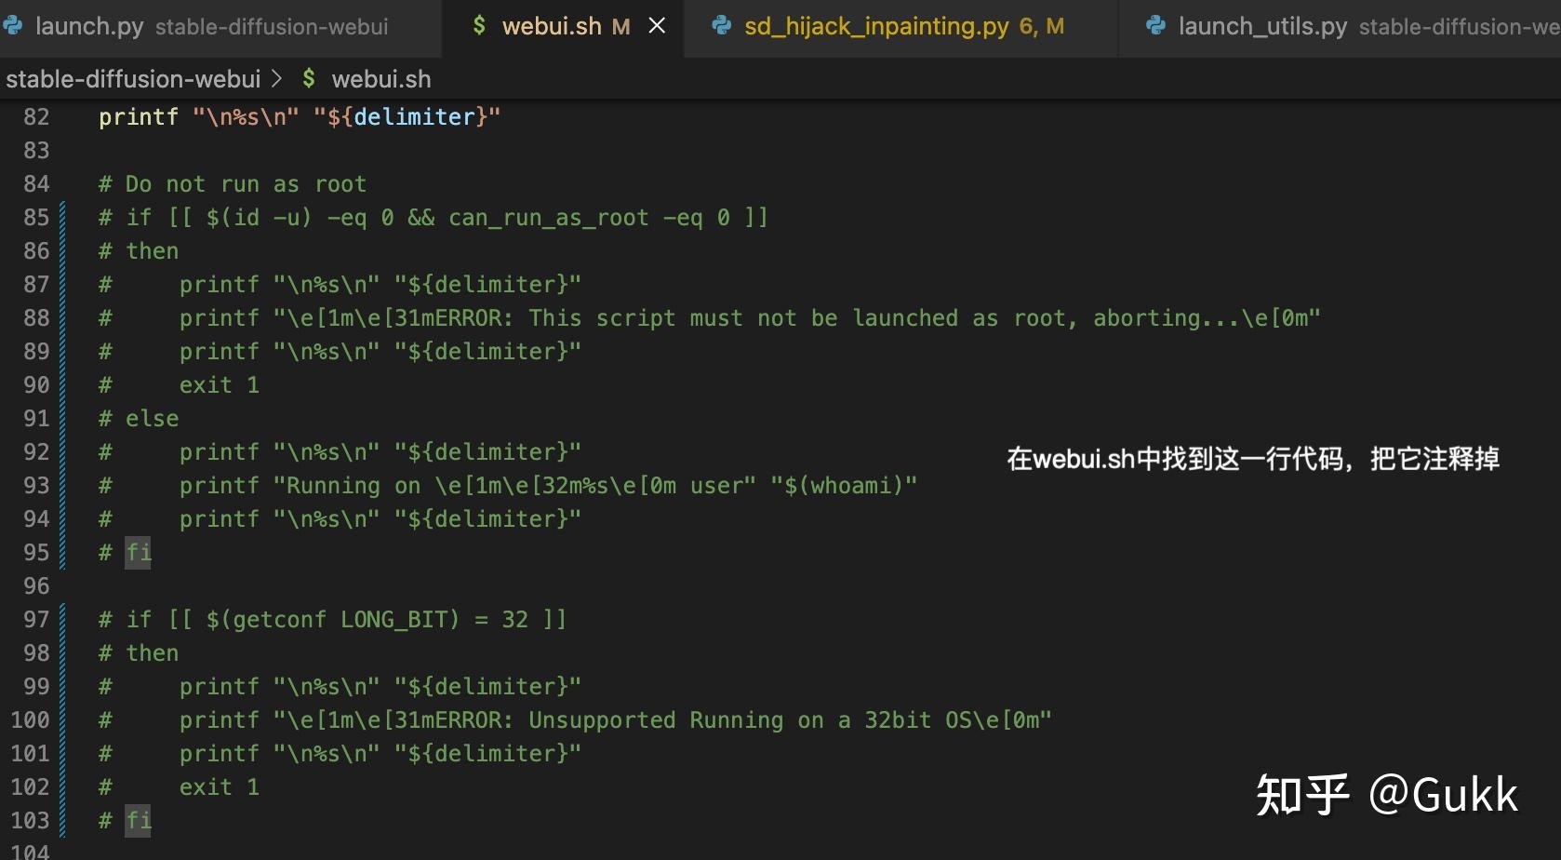
Task: Click the shell icon in the breadcrumb bar
Action: (x=308, y=79)
